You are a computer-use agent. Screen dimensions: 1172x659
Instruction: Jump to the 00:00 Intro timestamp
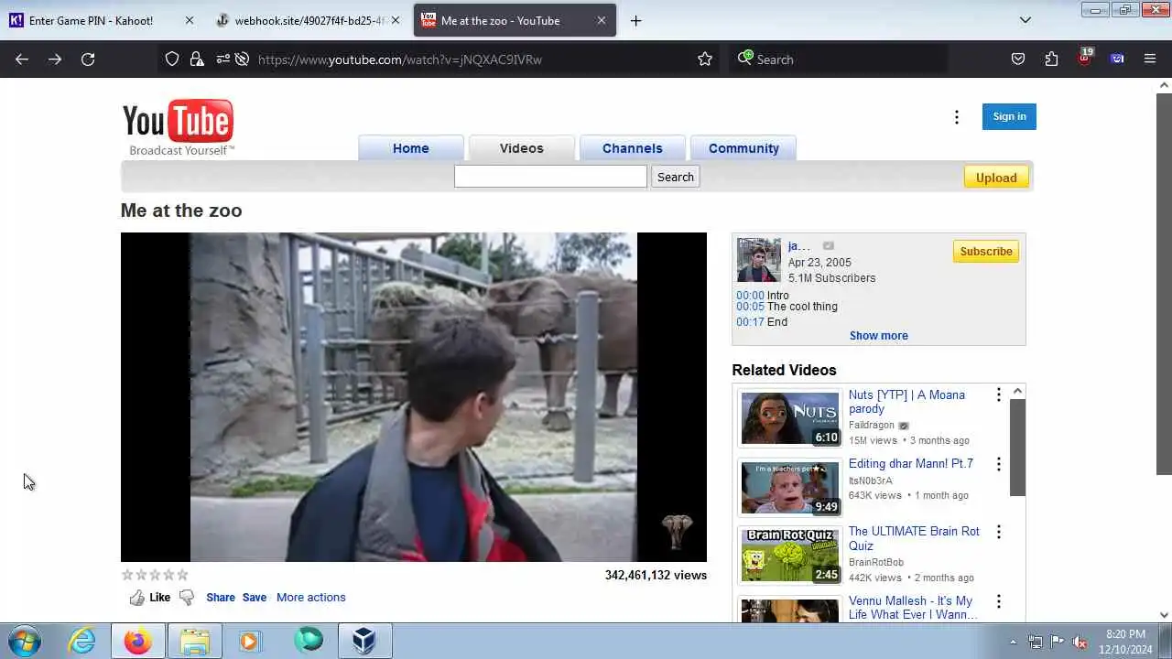(x=750, y=296)
